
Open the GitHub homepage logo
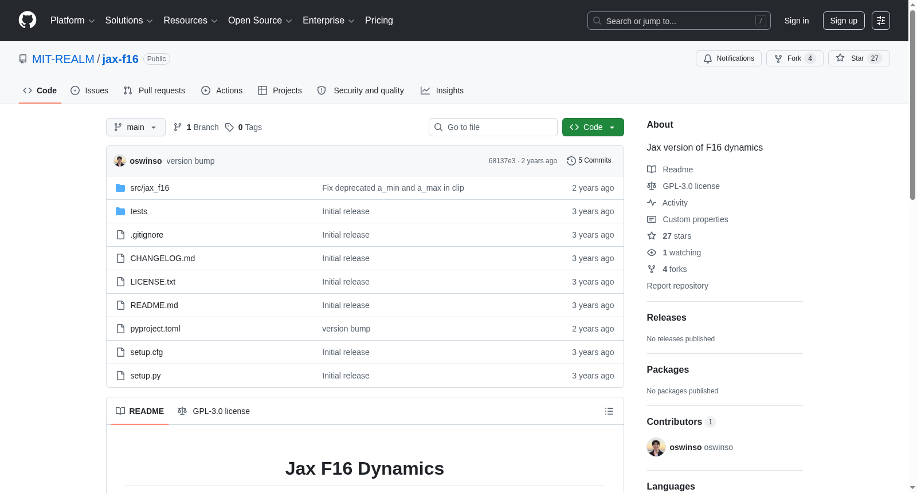[28, 21]
